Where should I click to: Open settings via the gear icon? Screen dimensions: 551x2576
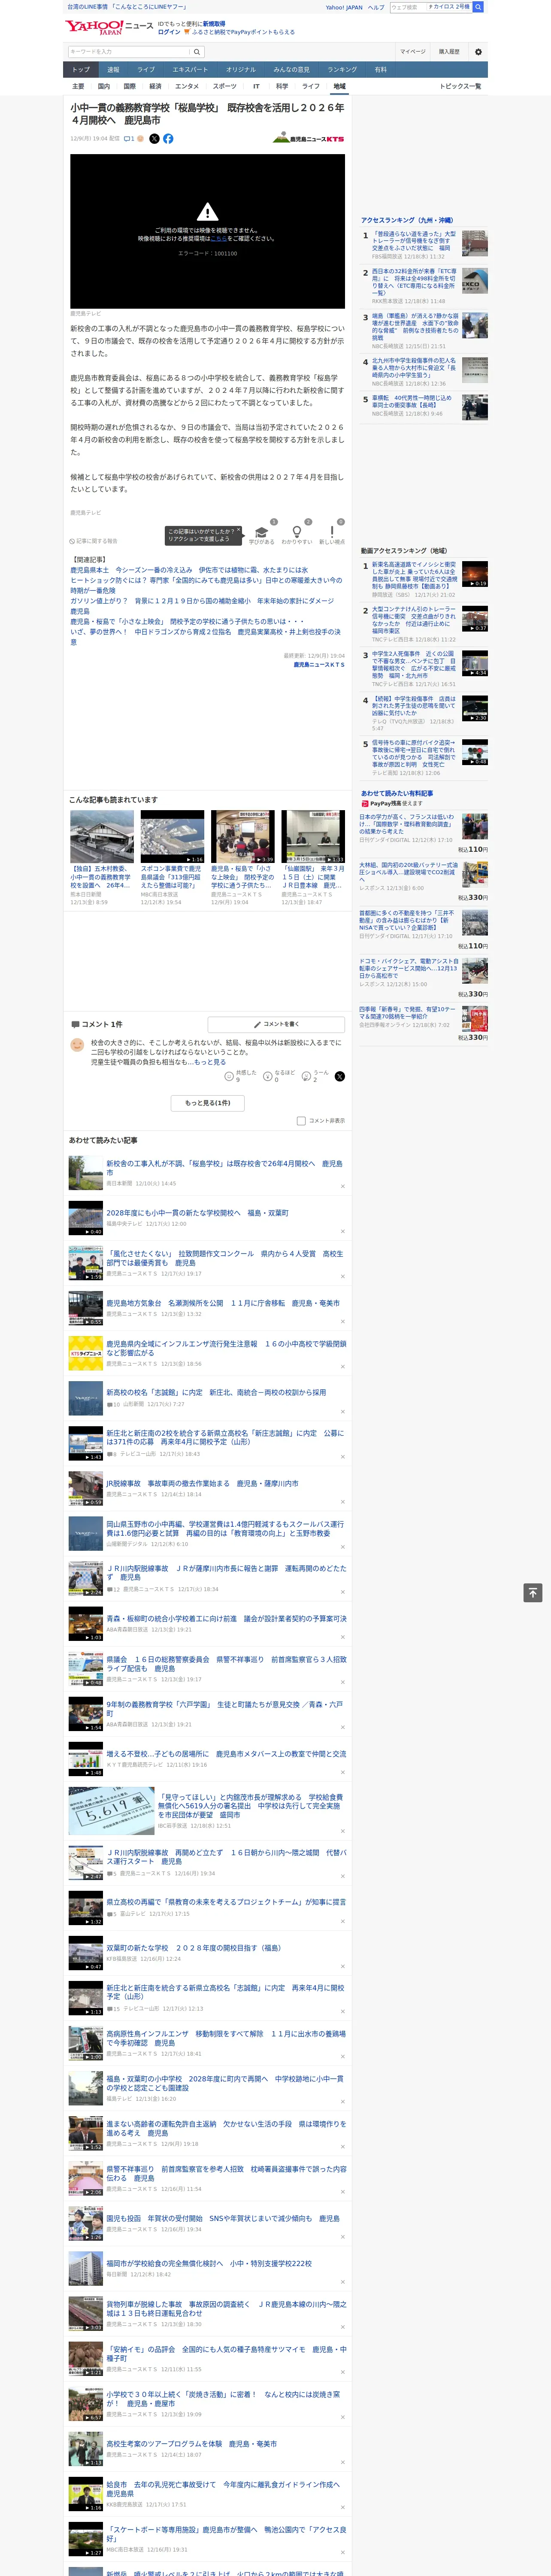pos(478,51)
